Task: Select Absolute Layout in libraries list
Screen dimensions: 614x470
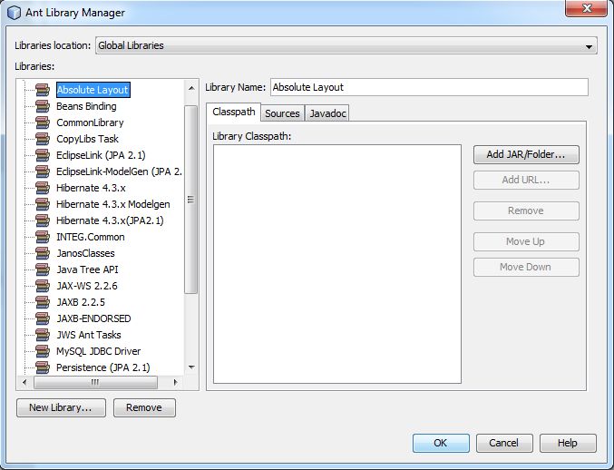Action: [x=93, y=90]
